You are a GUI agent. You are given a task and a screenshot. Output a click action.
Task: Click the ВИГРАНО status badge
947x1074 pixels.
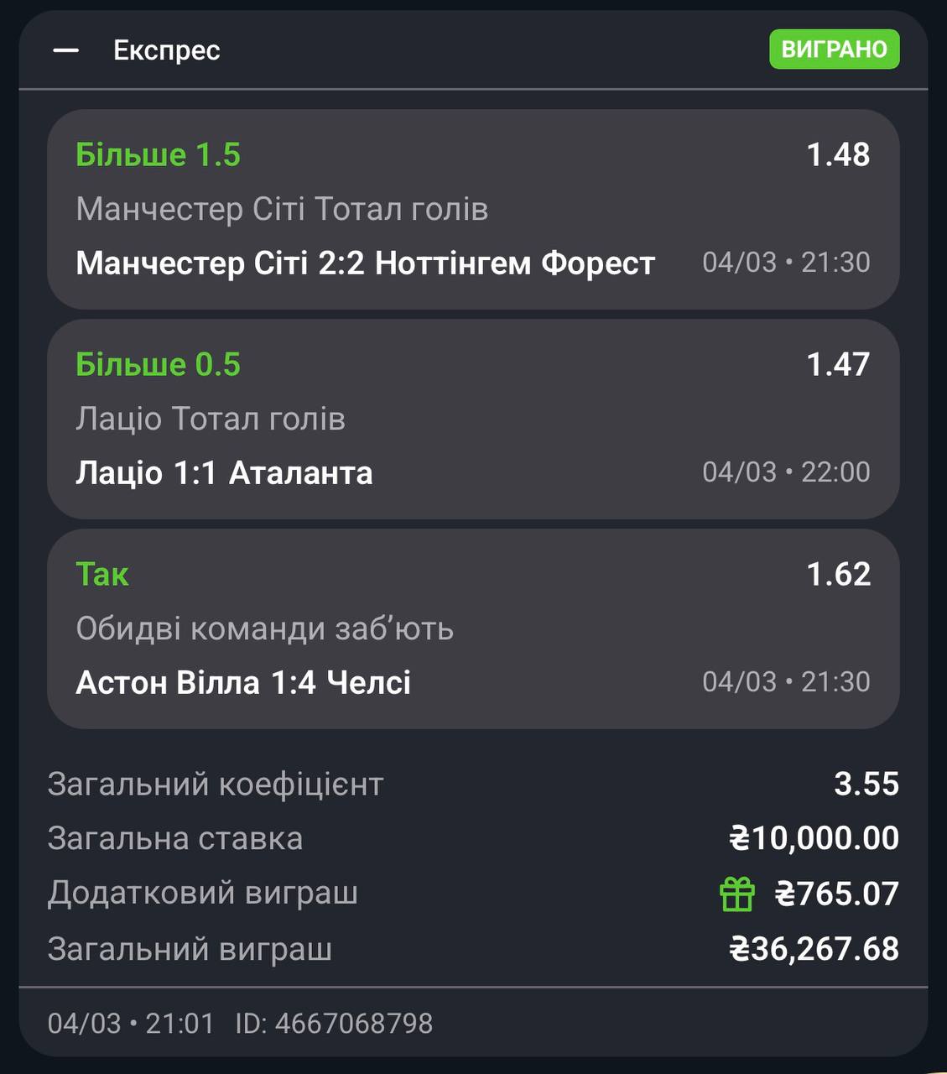tap(834, 50)
